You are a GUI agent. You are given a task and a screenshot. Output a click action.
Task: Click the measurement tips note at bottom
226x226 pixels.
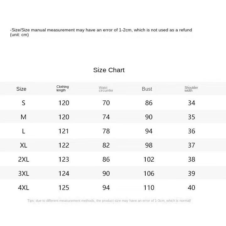(109, 201)
